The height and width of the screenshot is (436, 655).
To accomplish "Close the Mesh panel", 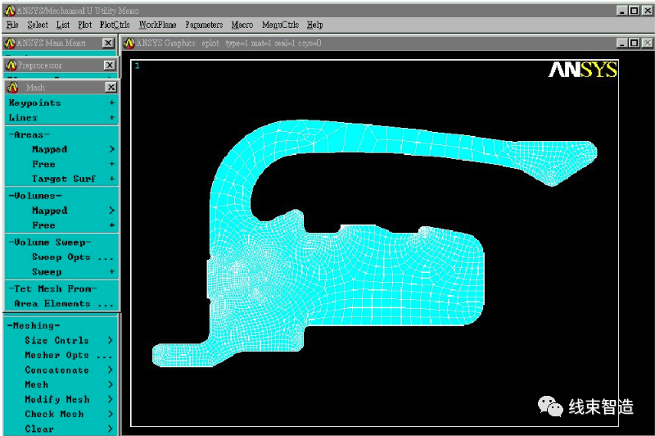I will click(x=111, y=88).
